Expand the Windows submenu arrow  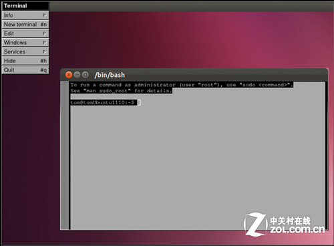[x=45, y=43]
